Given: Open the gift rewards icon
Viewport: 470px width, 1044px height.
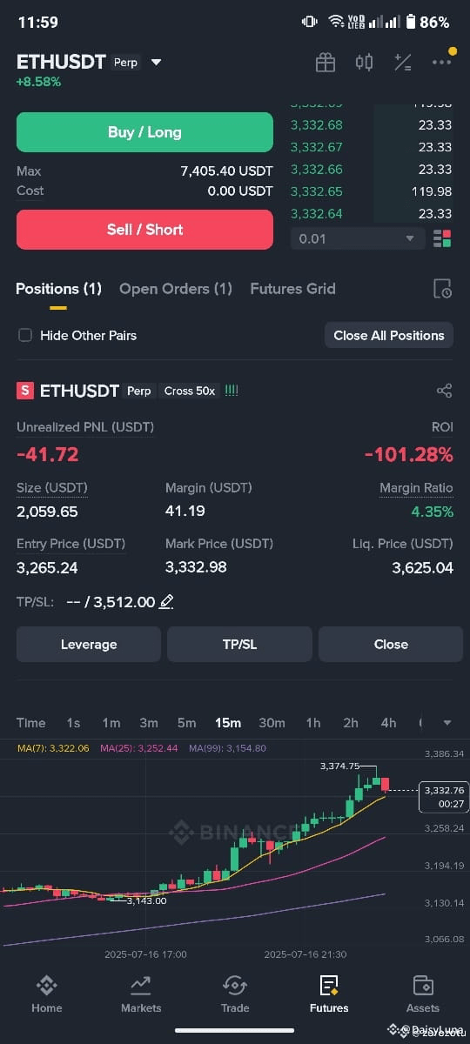Looking at the screenshot, I should [326, 63].
